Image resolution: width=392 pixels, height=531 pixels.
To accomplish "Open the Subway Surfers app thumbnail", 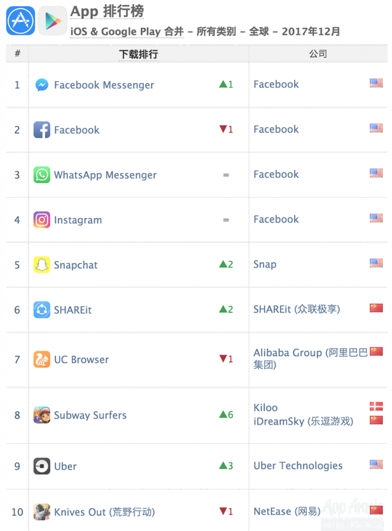I will tap(42, 415).
